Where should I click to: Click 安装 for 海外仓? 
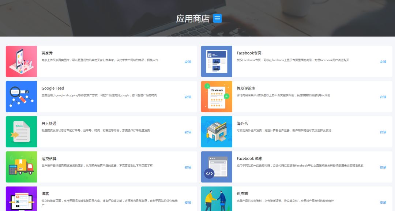383,132
